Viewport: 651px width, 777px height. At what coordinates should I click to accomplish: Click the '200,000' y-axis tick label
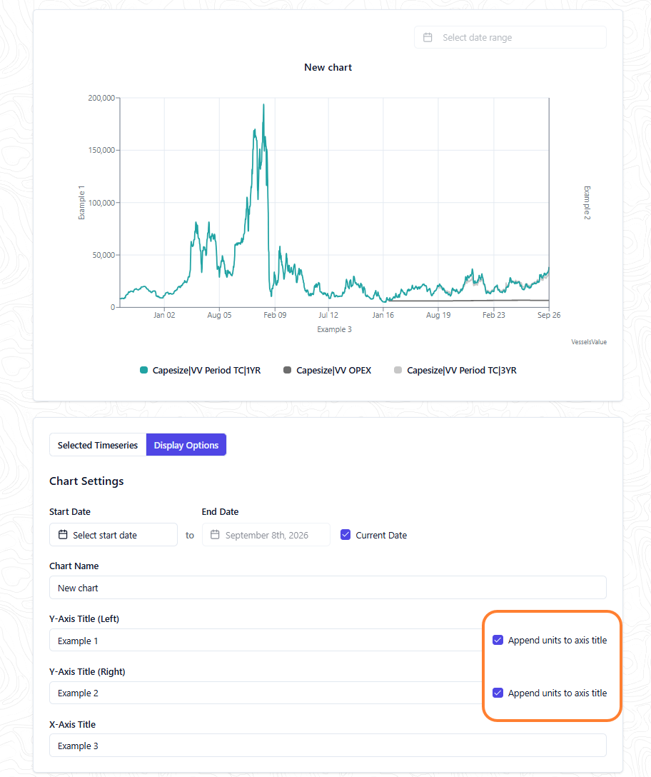tap(101, 98)
